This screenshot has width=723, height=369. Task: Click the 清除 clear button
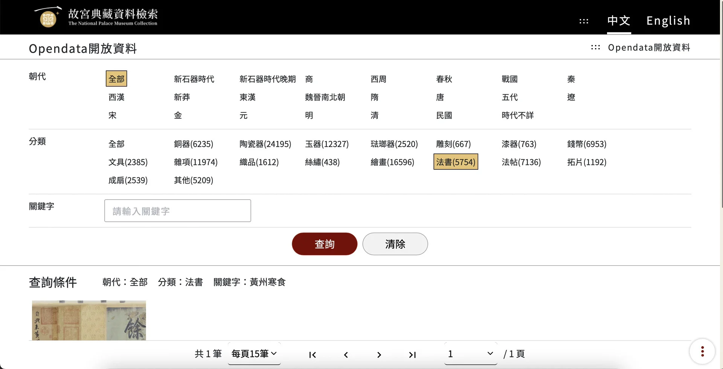tap(395, 244)
